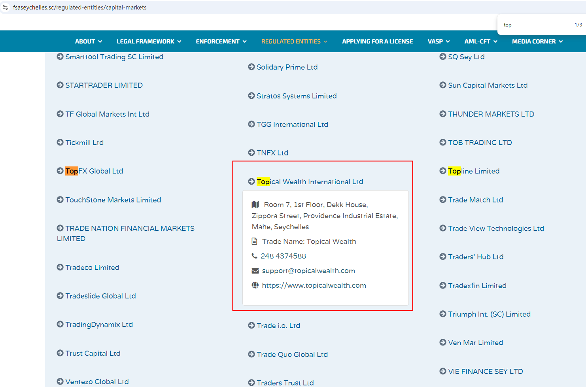Click arrow icon next to TNFX Ltd
The height and width of the screenshot is (387, 586).
pos(251,153)
